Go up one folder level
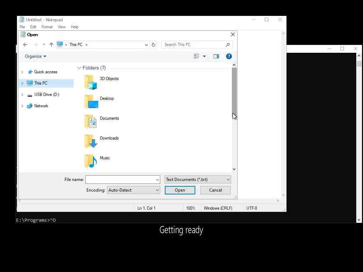The image size is (363, 272). pos(51,45)
